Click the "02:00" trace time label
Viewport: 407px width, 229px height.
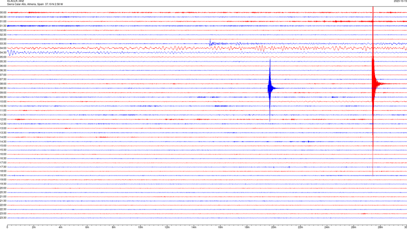pyautogui.click(x=3, y=31)
